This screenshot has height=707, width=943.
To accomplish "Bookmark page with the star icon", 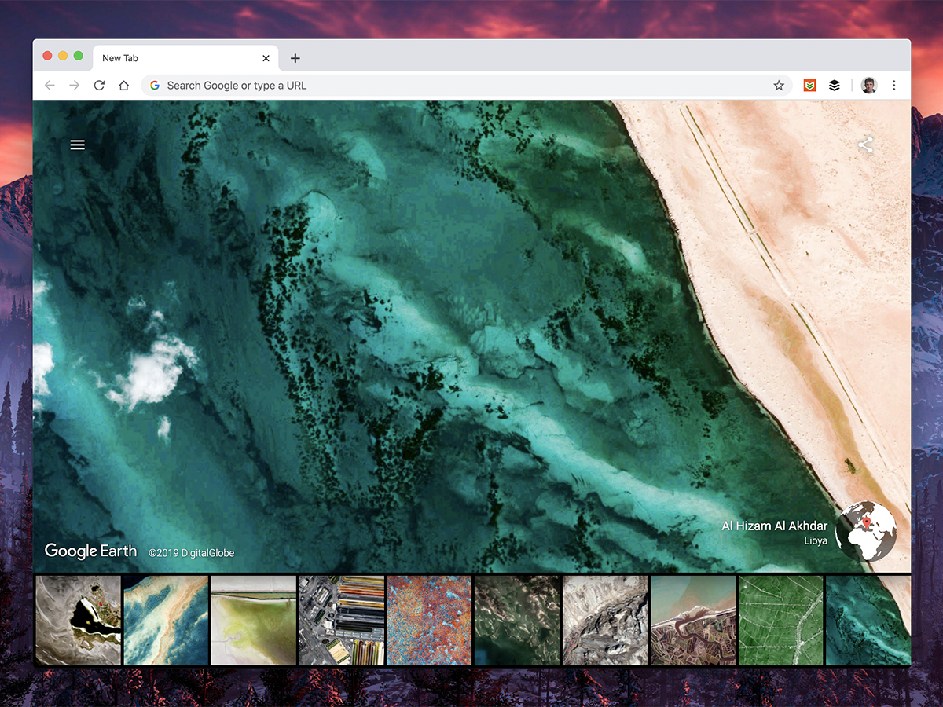I will 779,86.
